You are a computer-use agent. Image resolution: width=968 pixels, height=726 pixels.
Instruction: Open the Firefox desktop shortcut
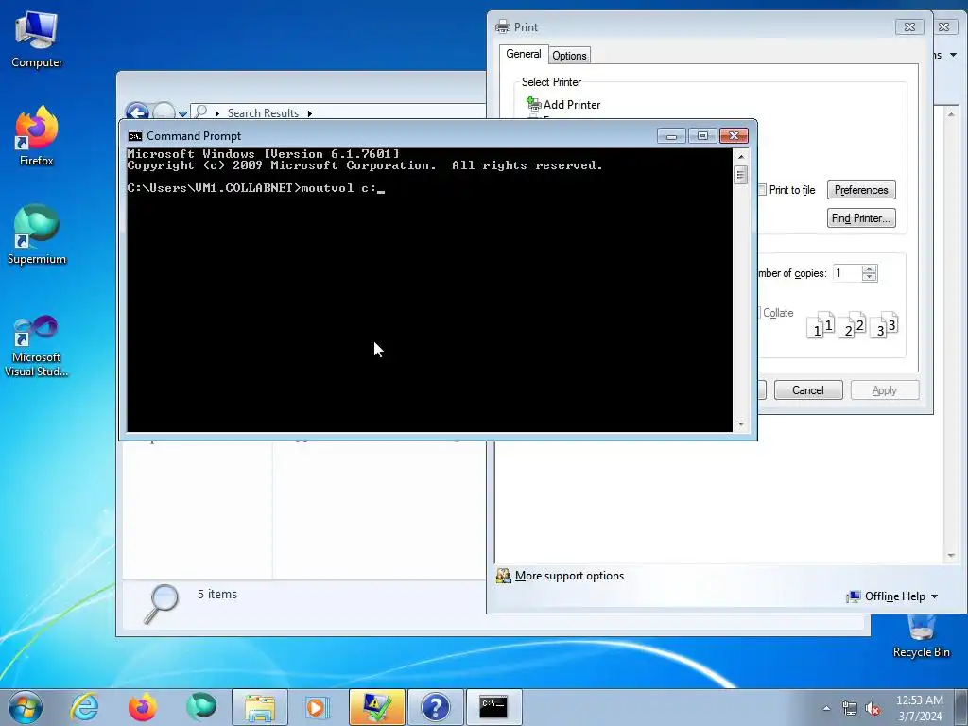(x=37, y=136)
